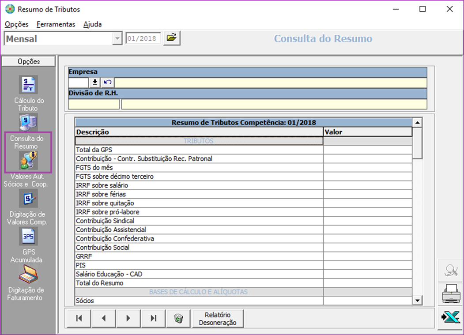Select the Sócios row
Screen dimensions: 464x335
point(243,301)
